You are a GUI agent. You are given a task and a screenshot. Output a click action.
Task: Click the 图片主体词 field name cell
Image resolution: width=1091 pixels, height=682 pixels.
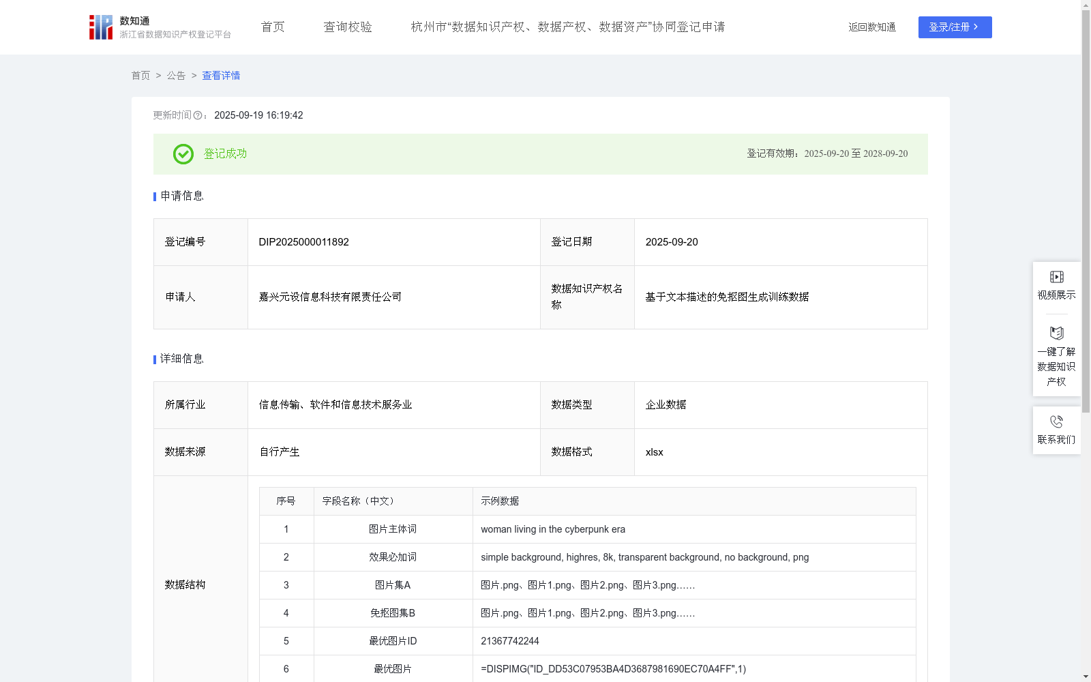click(x=393, y=529)
